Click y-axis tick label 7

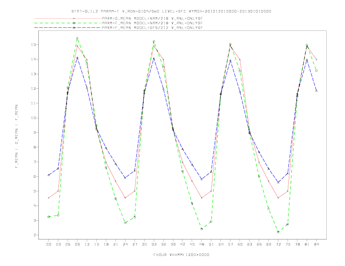click(35, 162)
